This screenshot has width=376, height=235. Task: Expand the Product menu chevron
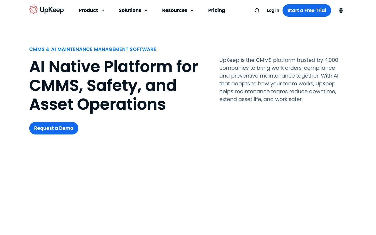[103, 10]
